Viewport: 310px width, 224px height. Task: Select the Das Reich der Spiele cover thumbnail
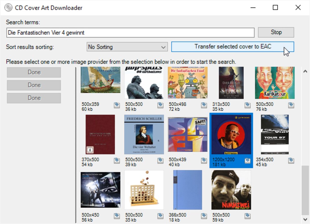231,83
